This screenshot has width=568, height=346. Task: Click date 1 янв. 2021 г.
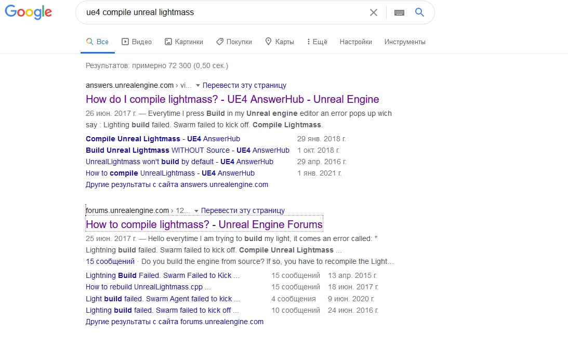click(x=319, y=173)
